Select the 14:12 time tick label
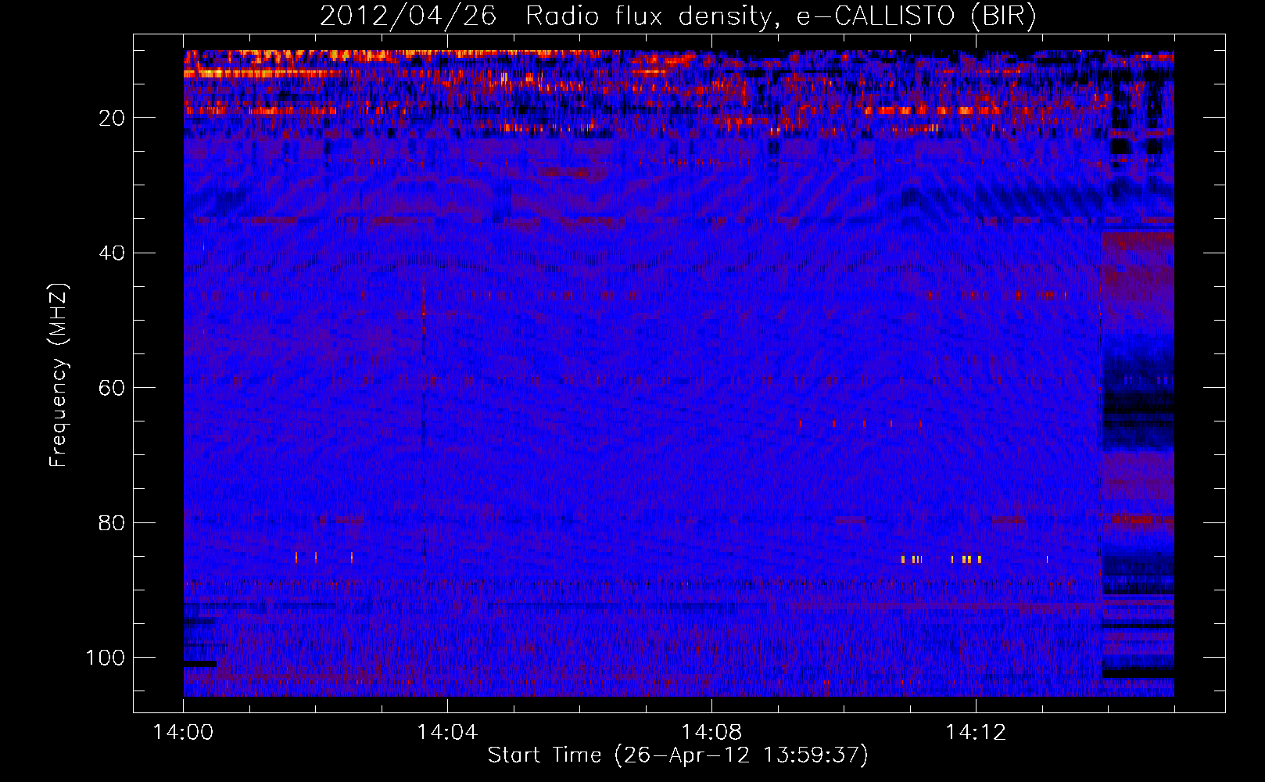 click(x=976, y=733)
